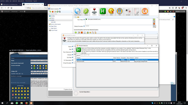Screen dimensions: 188x105
Task: Click the Messenger link in forum bar
Action: coord(14,12)
